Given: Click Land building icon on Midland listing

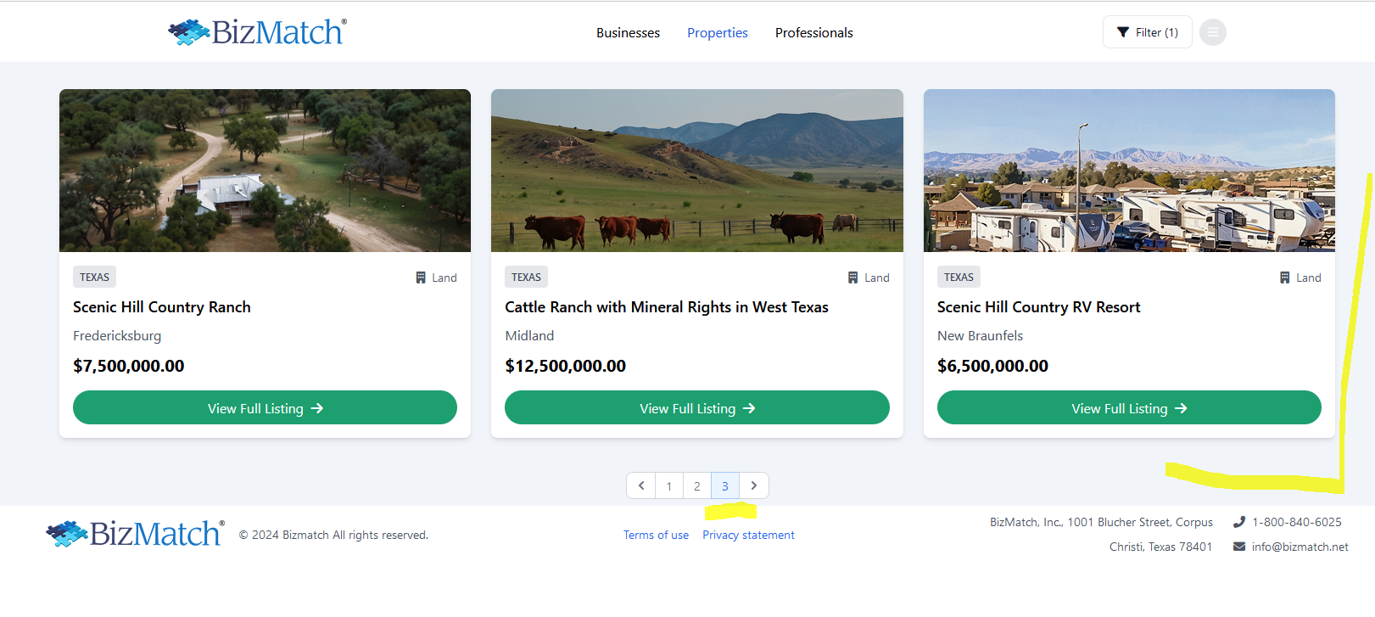Looking at the screenshot, I should [x=853, y=278].
